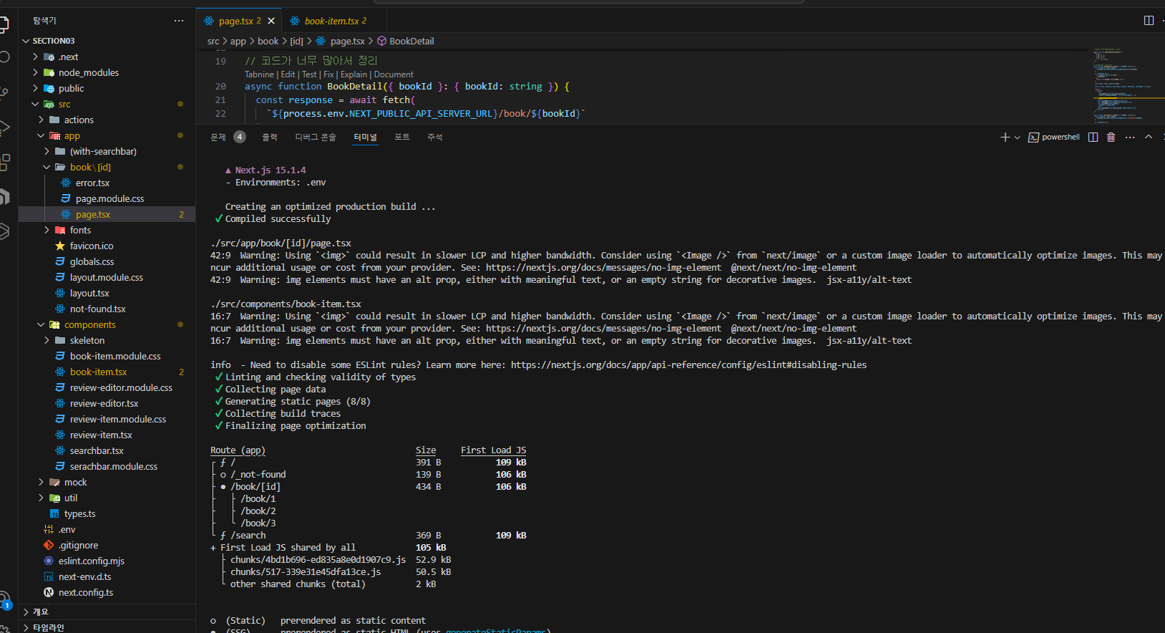Image resolution: width=1165 pixels, height=633 pixels.
Task: Open layout.tsx file
Action: 107,293
